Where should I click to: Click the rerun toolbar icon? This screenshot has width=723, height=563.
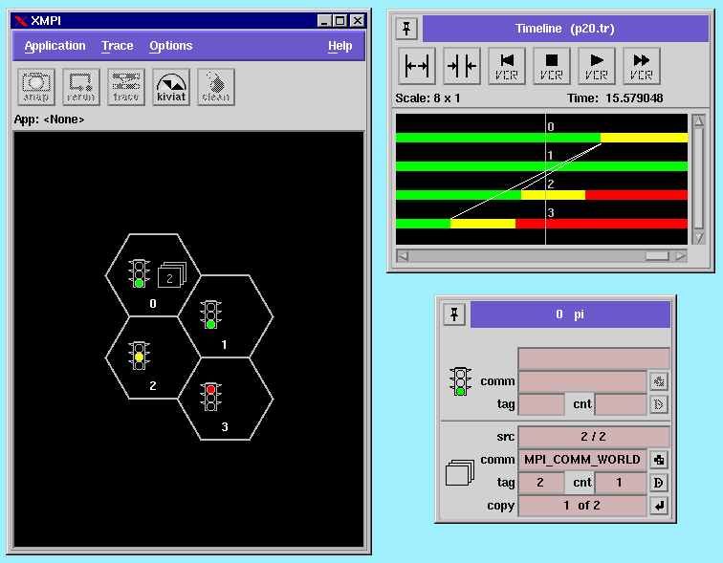tap(81, 87)
